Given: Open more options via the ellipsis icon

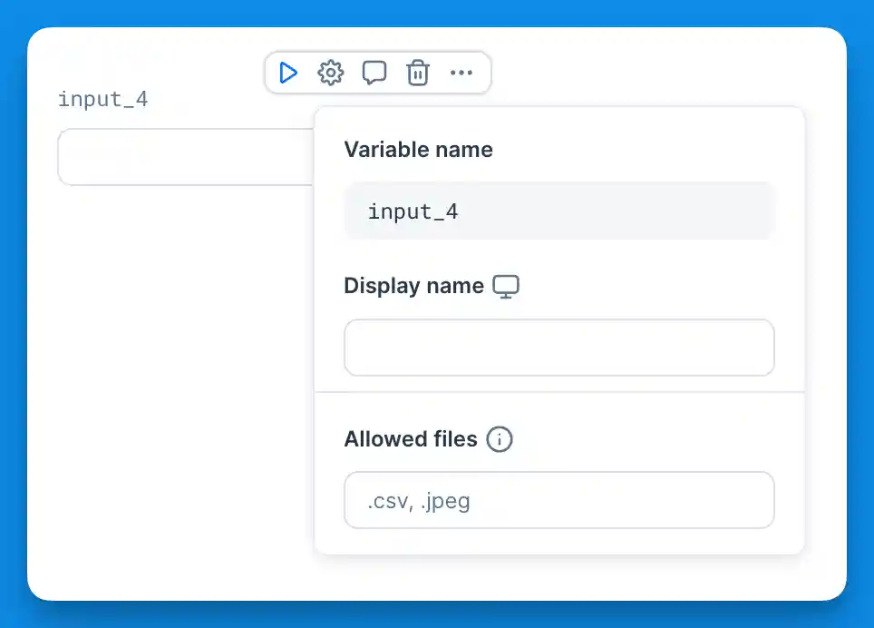Looking at the screenshot, I should pyautogui.click(x=461, y=73).
